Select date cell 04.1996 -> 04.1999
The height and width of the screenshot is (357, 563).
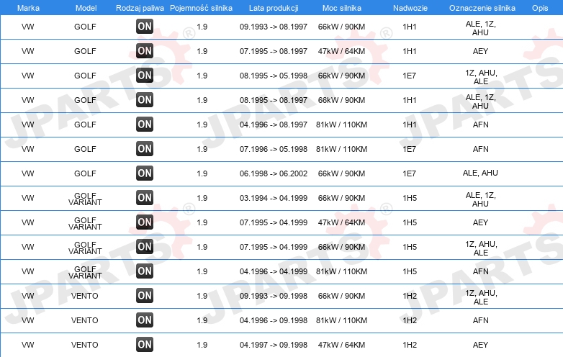point(274,271)
